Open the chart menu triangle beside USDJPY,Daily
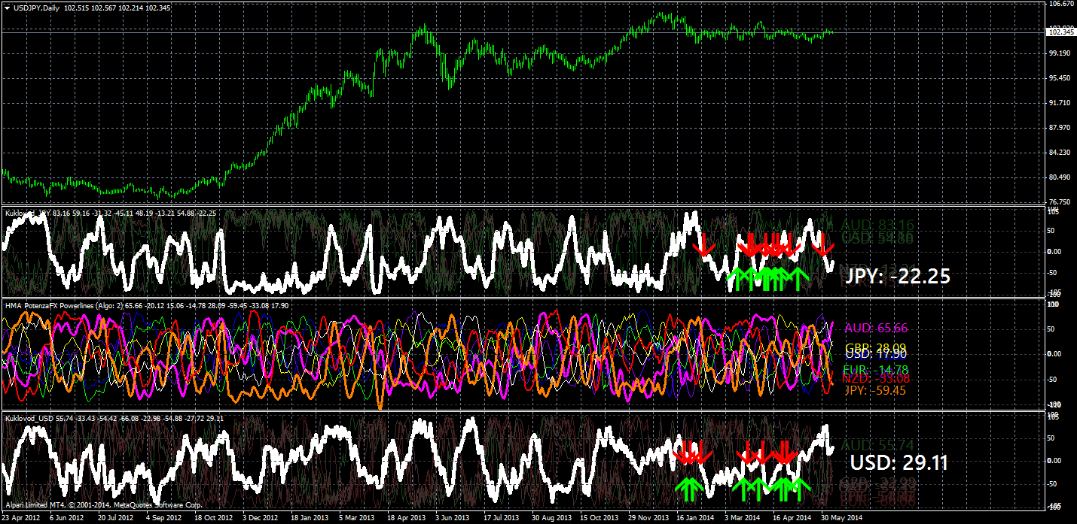Screen dimensions: 1077x524 coord(7,8)
